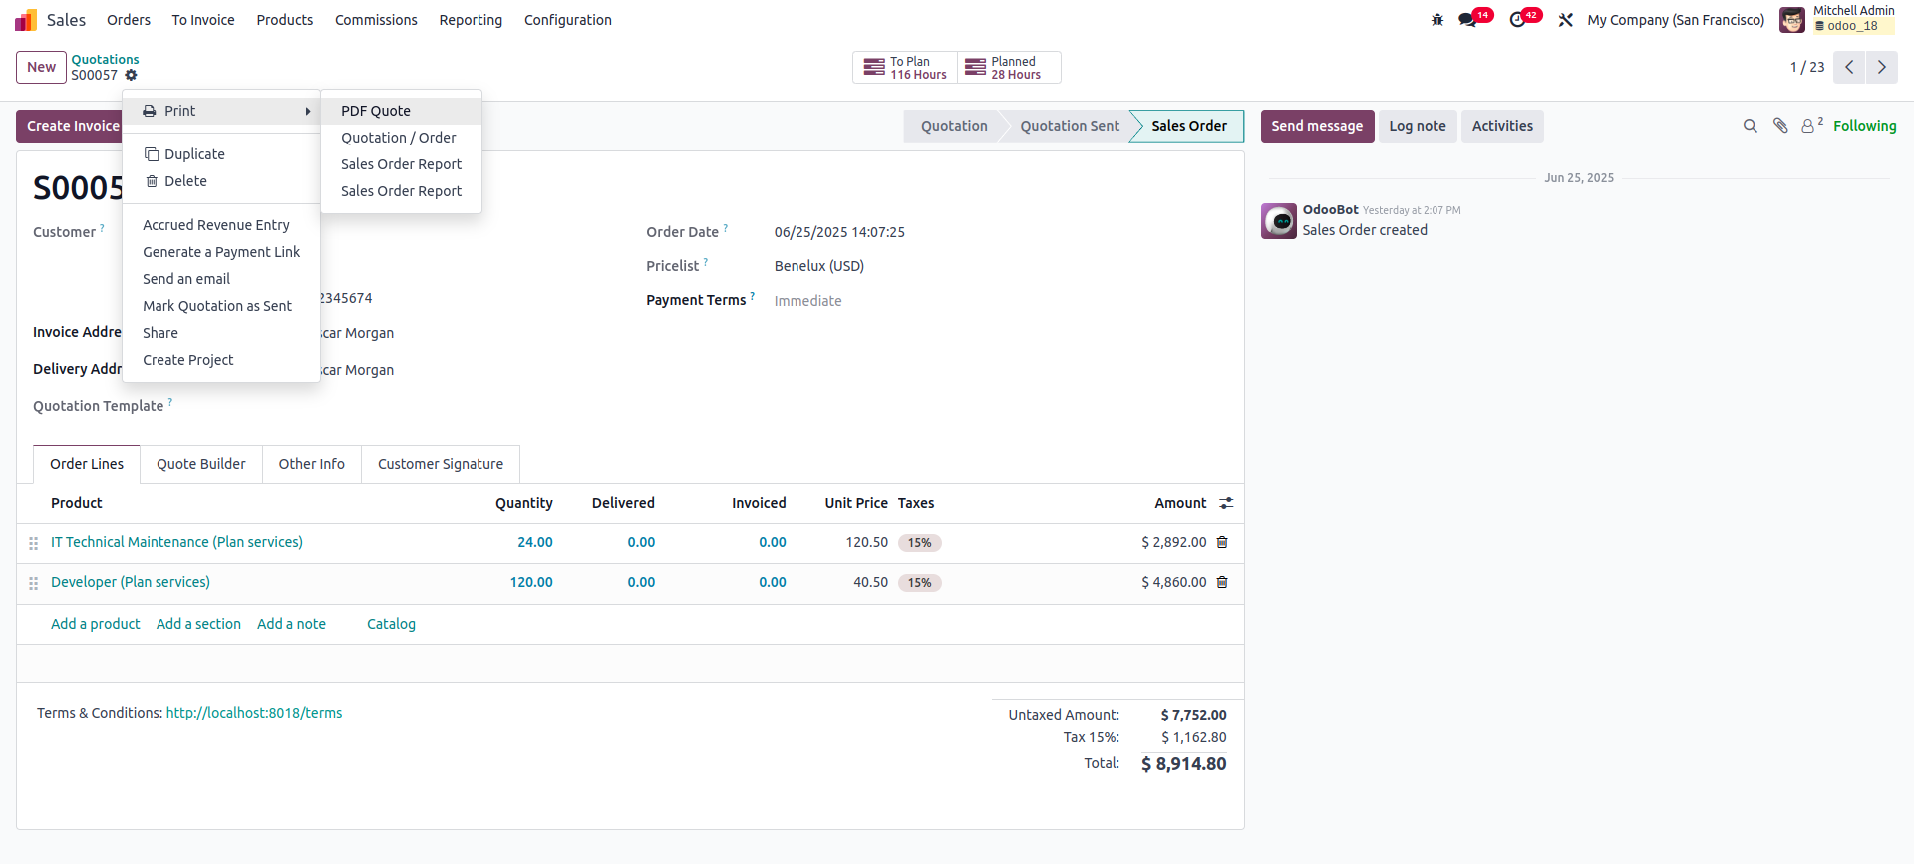Open the Activities button in chatter
The image size is (1914, 864).
click(x=1502, y=126)
